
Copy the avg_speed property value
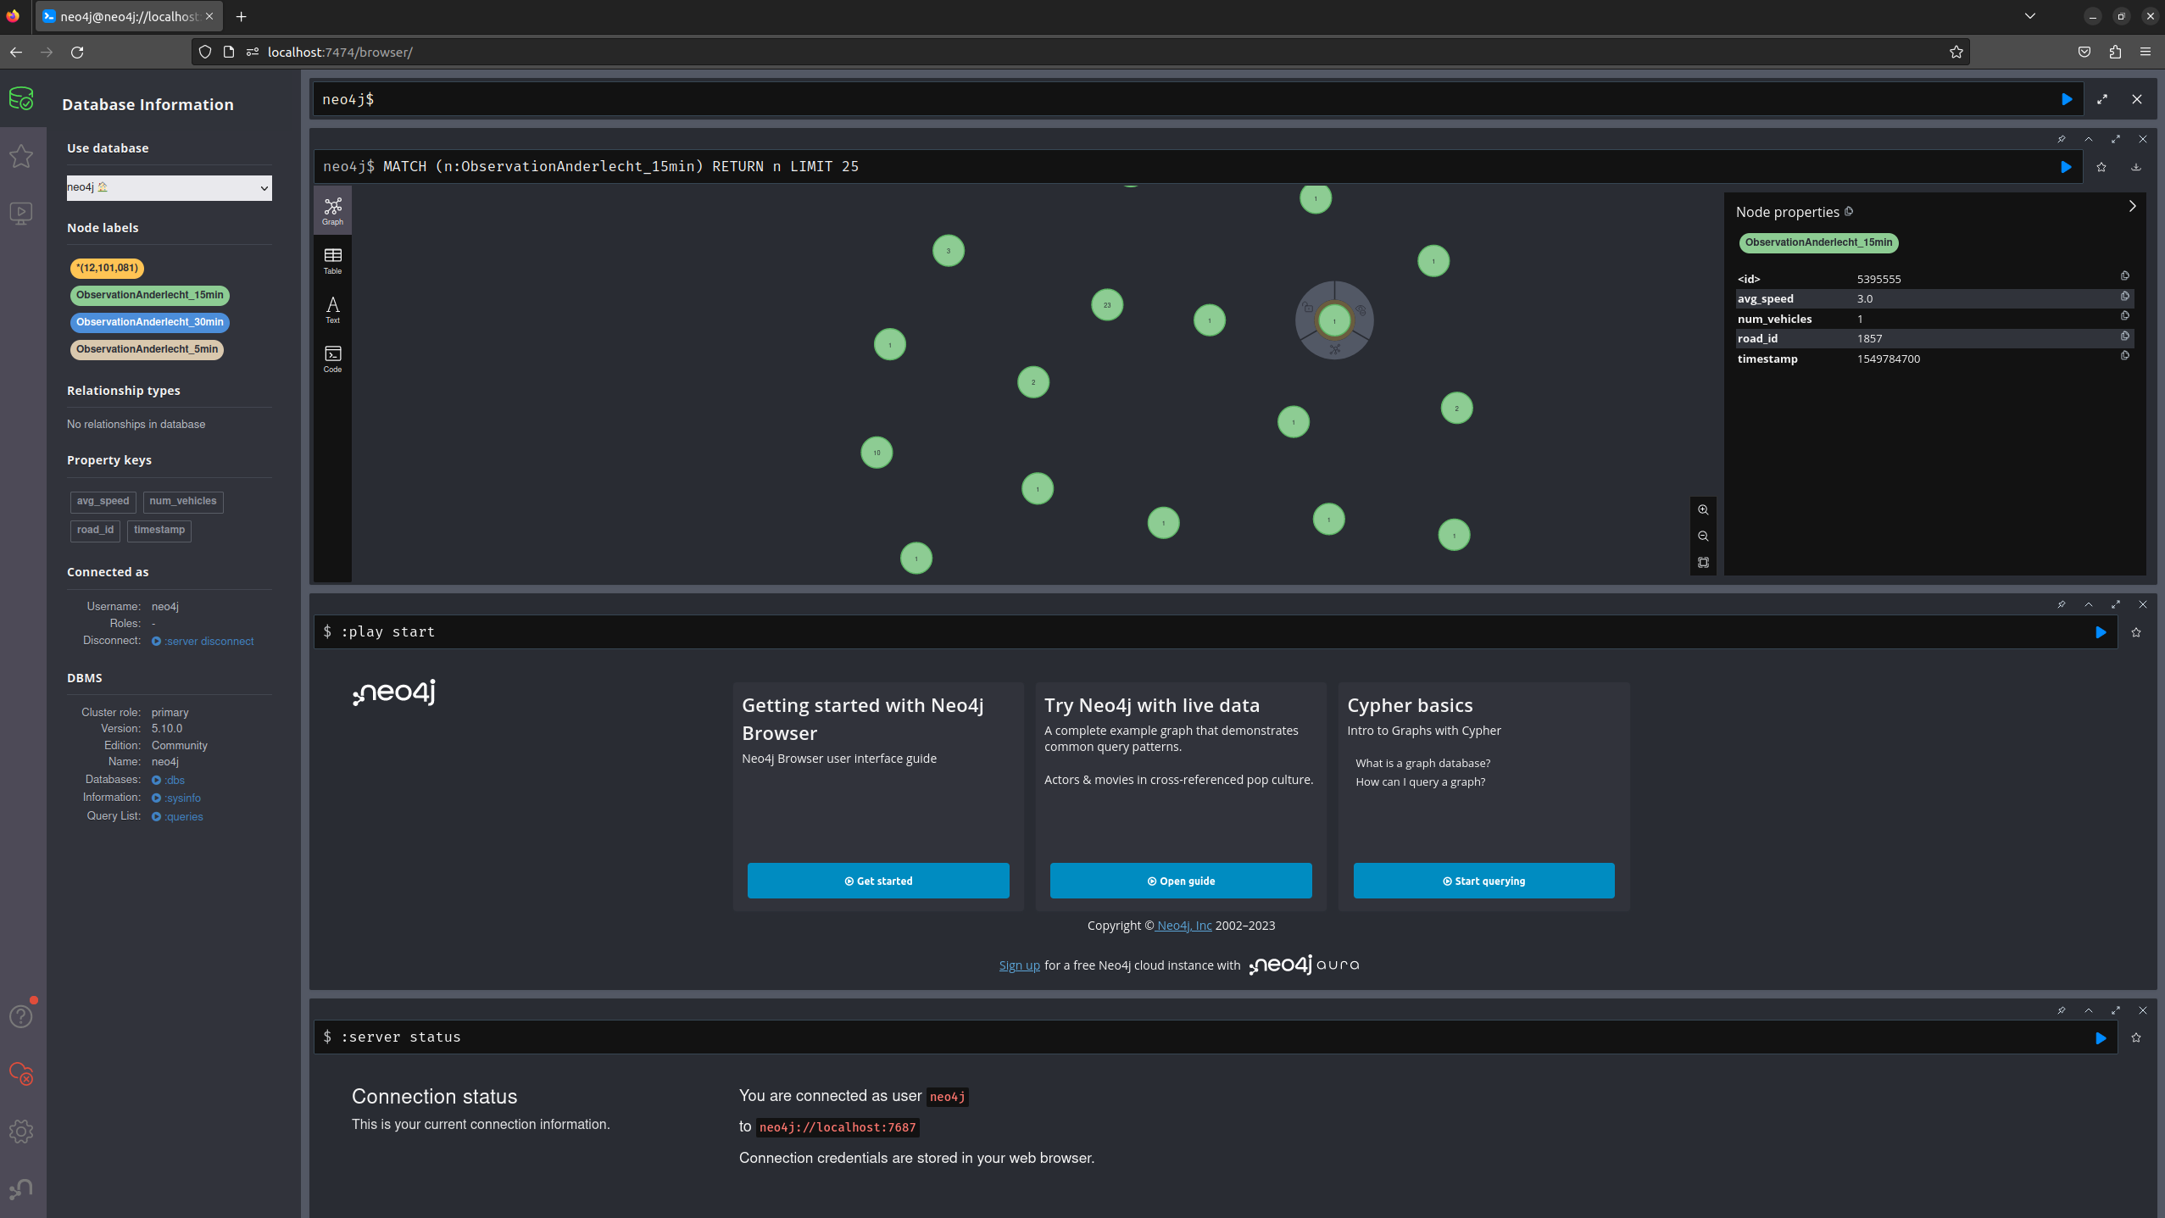2125,297
